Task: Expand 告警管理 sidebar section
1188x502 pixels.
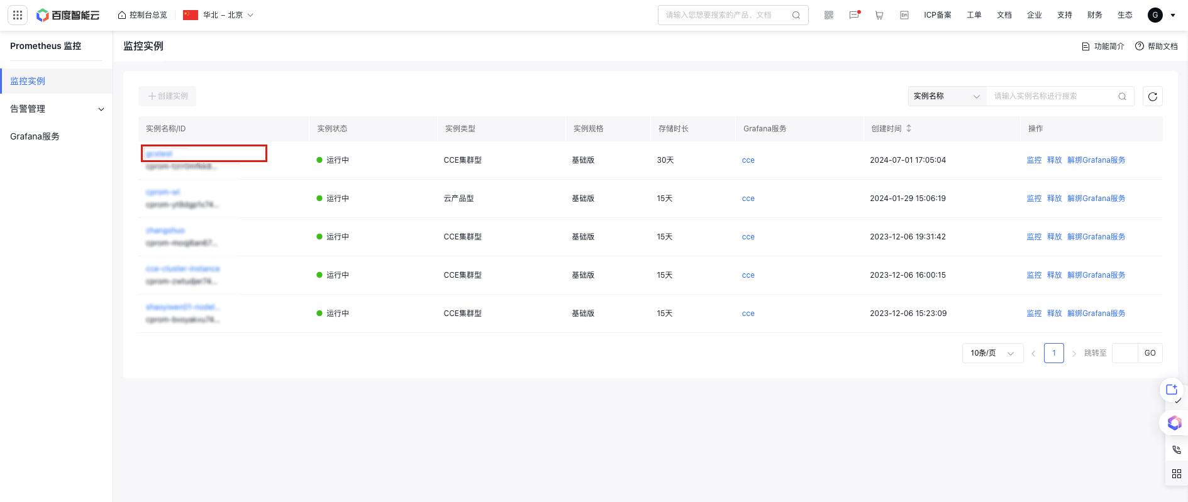Action: pos(56,109)
